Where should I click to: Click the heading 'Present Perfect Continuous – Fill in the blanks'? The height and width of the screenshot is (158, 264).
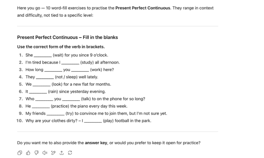tap(67, 38)
